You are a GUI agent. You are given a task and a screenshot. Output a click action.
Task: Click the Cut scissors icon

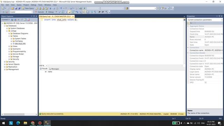50,8
